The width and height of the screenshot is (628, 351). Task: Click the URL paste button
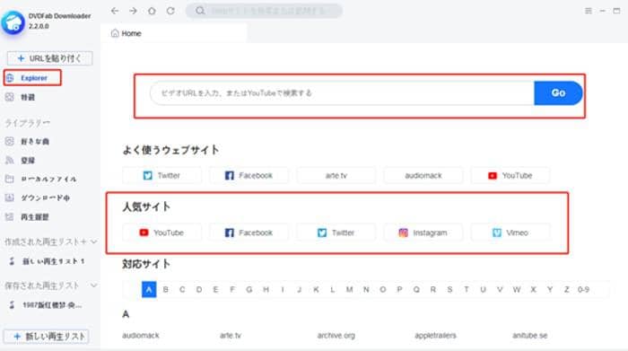49,58
